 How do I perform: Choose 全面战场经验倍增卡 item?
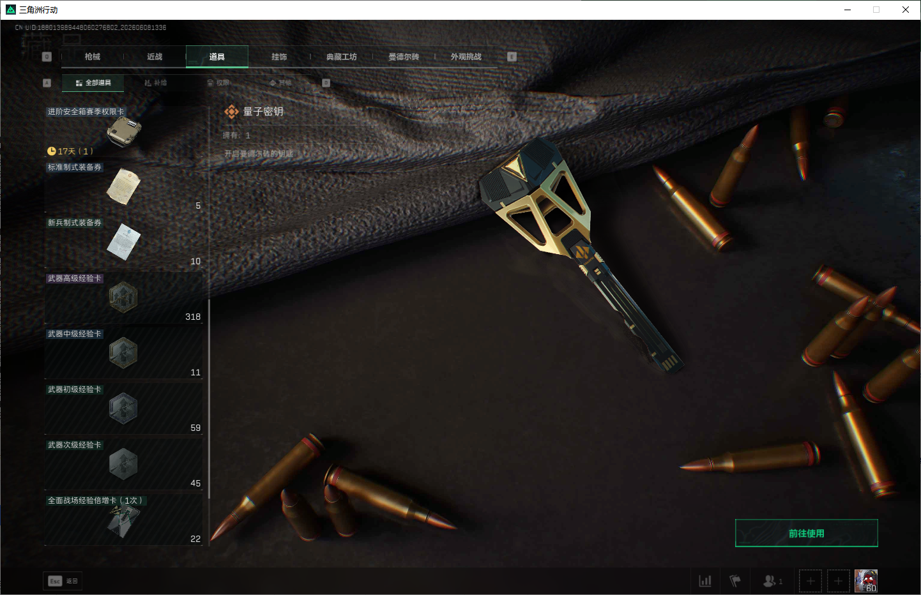pos(124,520)
